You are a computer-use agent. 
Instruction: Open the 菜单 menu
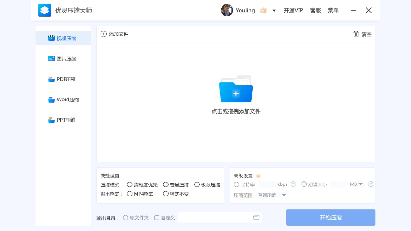tap(333, 10)
